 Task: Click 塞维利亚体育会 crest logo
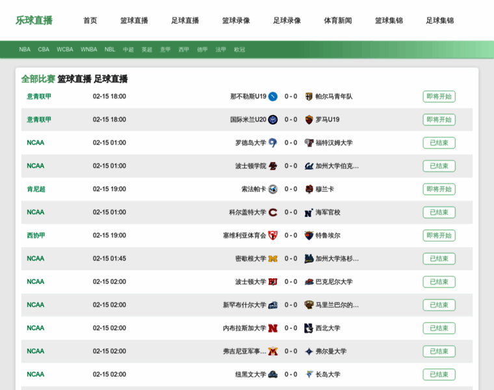click(x=273, y=235)
